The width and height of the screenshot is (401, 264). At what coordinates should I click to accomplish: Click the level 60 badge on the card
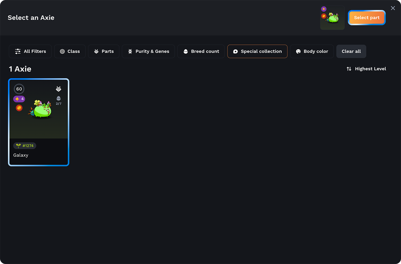tap(19, 89)
